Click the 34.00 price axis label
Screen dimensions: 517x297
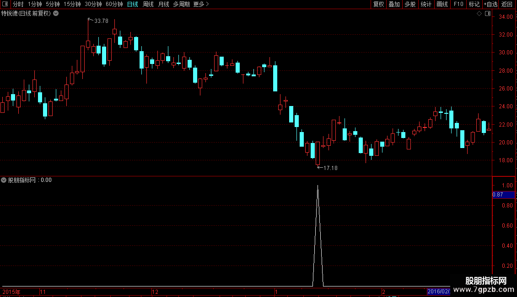coord(506,17)
